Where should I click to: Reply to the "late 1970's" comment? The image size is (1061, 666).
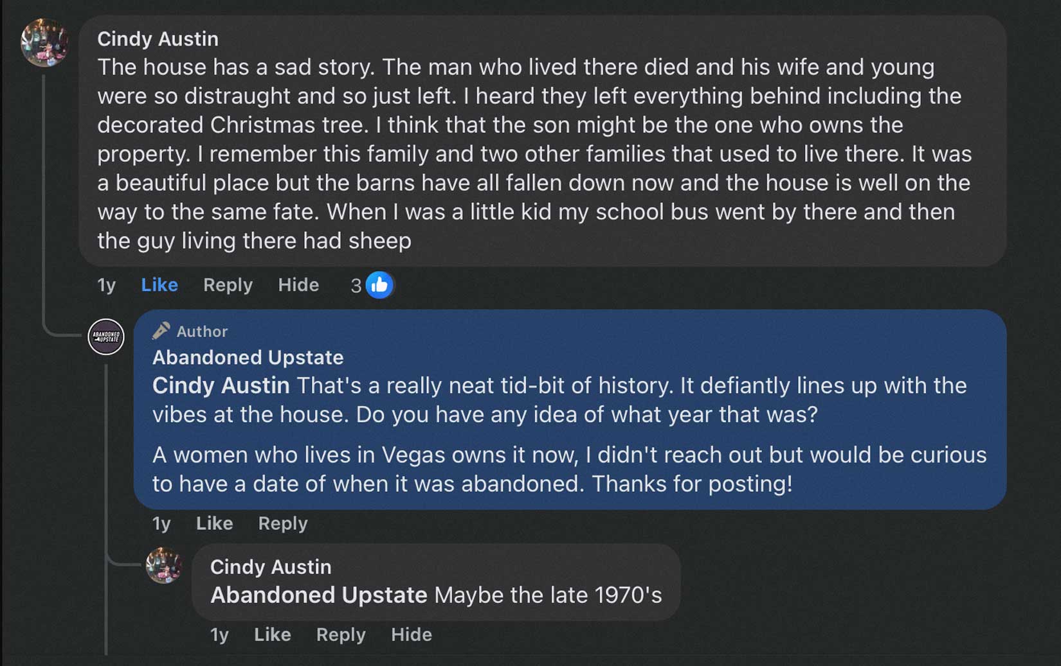coord(340,635)
